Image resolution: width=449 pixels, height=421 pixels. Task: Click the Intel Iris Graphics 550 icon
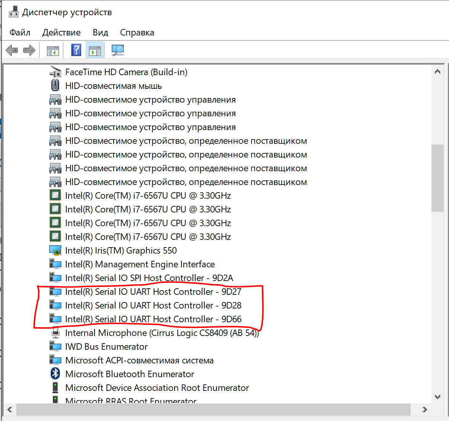(55, 250)
